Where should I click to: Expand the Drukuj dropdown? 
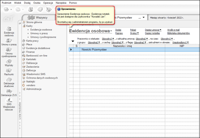[134, 33]
